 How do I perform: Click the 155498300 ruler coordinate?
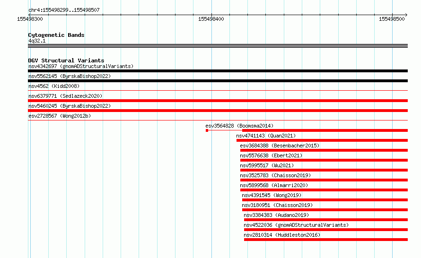point(30,19)
